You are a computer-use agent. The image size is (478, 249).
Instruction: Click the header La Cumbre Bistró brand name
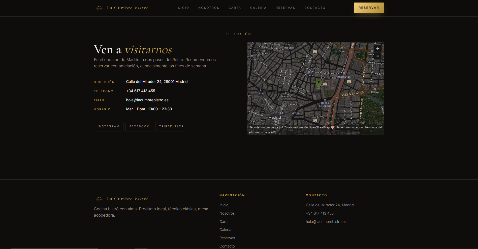[128, 8]
